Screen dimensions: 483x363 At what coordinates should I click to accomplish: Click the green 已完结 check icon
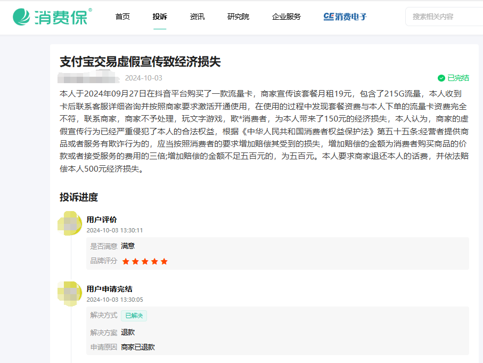click(441, 78)
